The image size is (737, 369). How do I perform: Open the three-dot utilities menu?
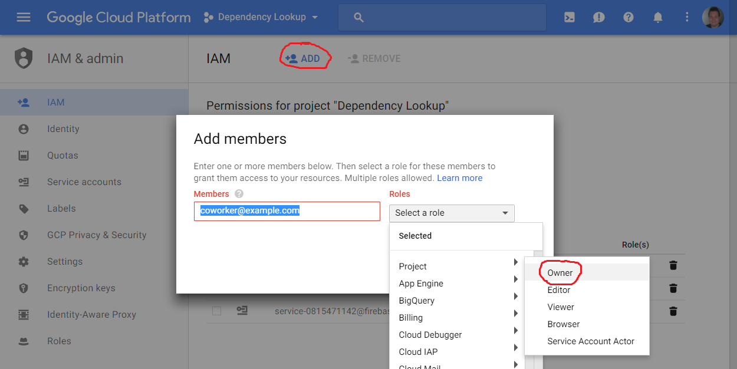pos(687,17)
